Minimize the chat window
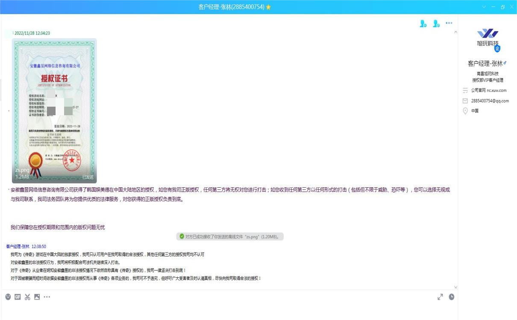The height and width of the screenshot is (320, 517). coord(493,7)
